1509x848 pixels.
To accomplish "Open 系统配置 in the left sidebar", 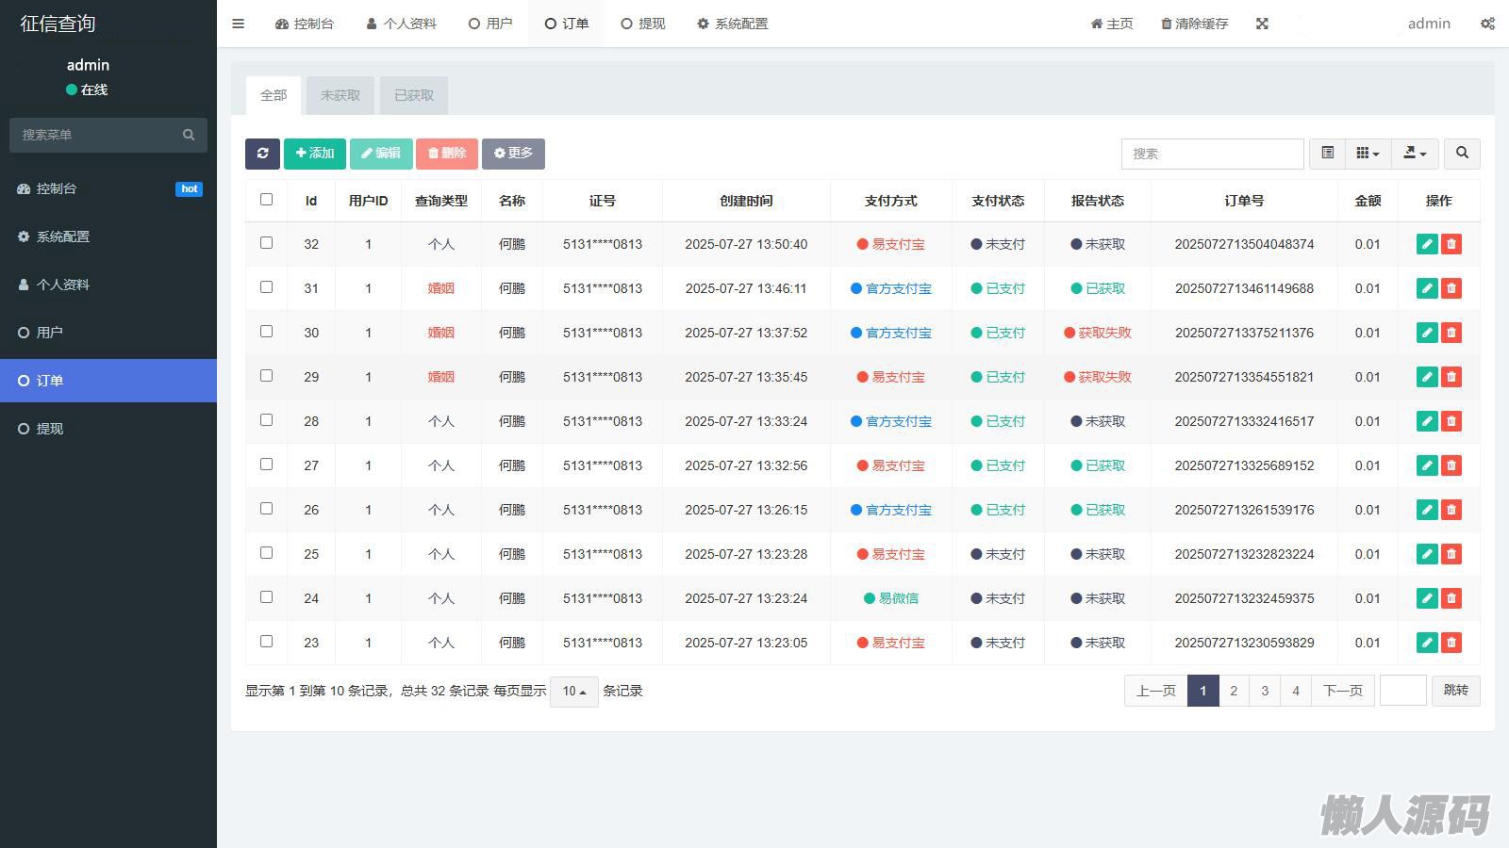I will click(63, 236).
